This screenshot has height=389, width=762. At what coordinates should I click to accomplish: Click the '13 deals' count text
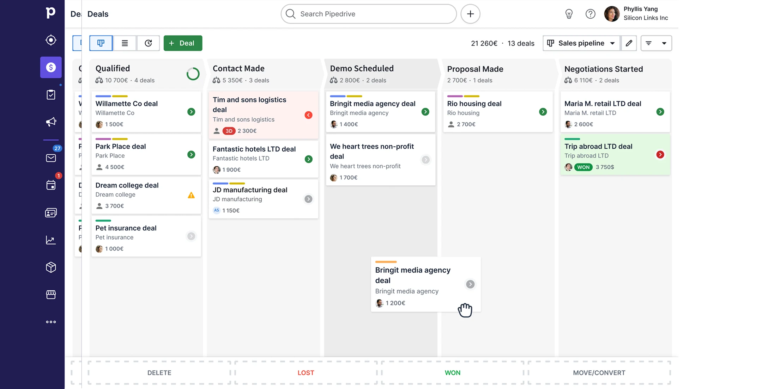pyautogui.click(x=521, y=43)
